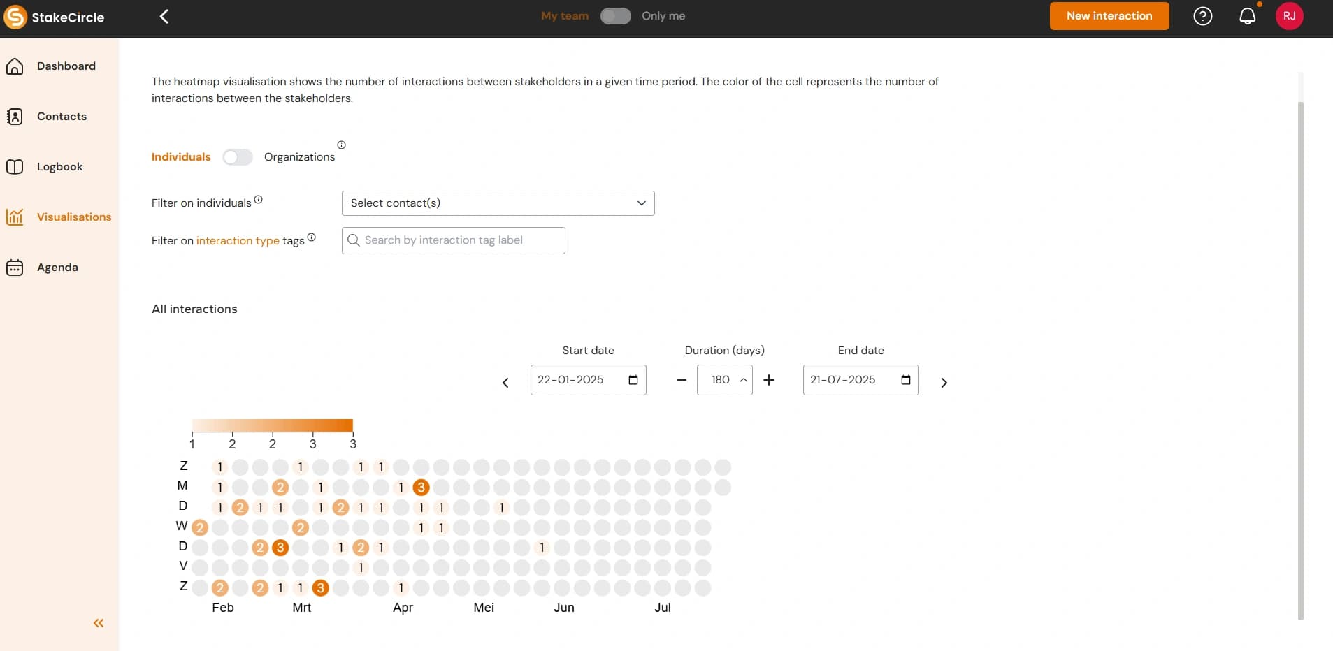Screen dimensions: 1333x651
Task: Navigate back with the top back arrow
Action: pyautogui.click(x=164, y=15)
